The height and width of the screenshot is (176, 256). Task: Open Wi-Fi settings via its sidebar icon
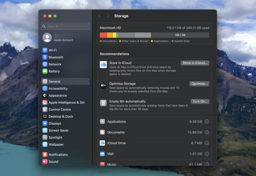45,50
